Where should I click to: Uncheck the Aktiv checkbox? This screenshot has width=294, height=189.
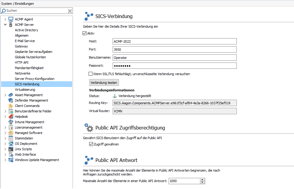[85, 33]
